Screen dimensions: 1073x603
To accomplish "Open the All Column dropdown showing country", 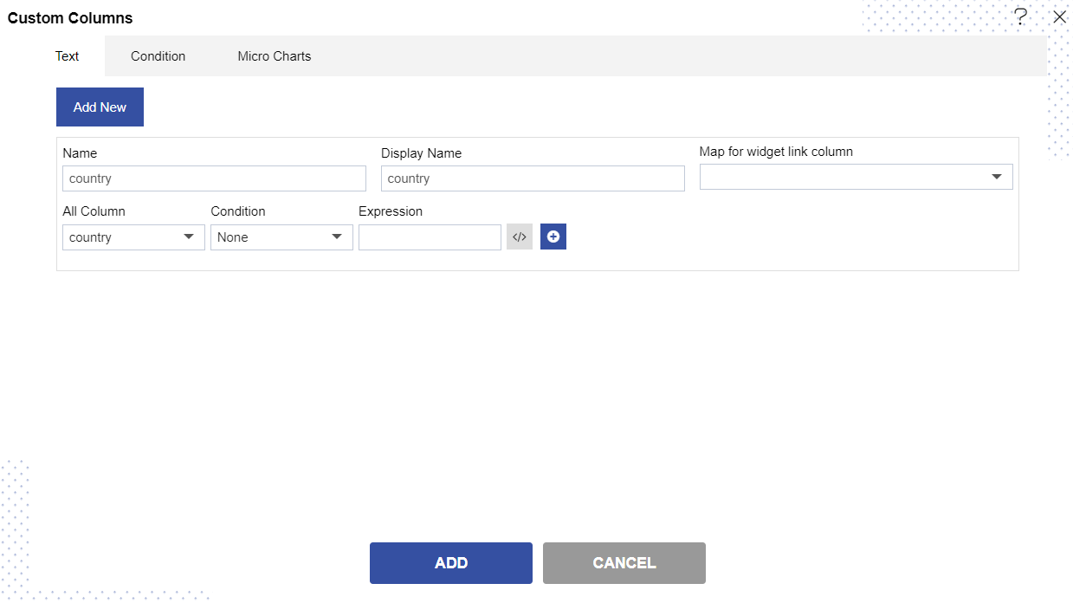I will click(x=134, y=237).
